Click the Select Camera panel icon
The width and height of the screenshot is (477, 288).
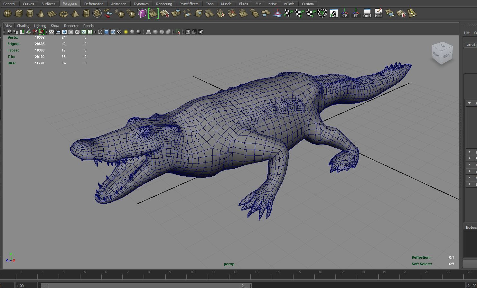[x=9, y=32]
